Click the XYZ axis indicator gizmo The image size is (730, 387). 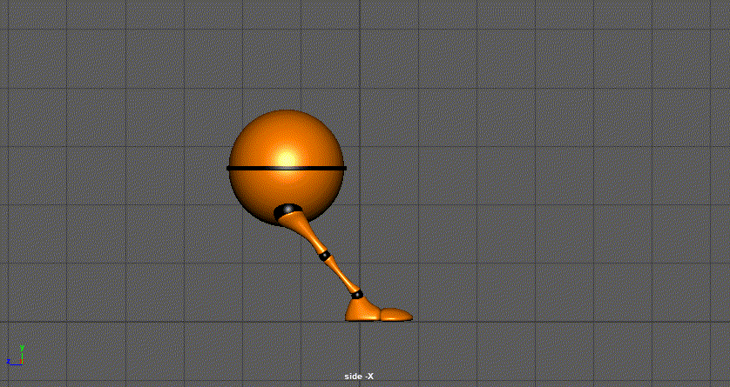(x=16, y=356)
